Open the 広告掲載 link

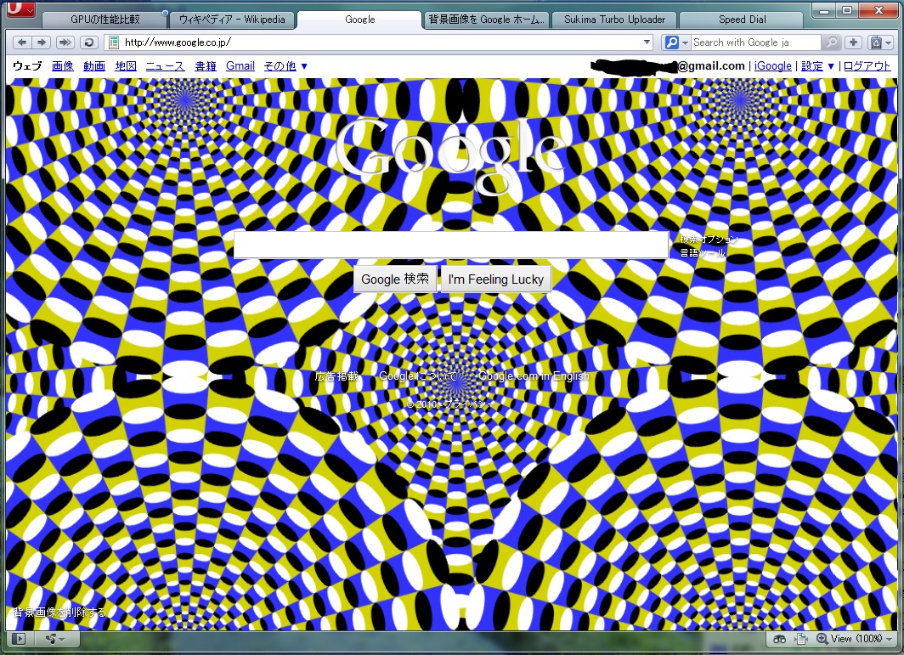336,376
